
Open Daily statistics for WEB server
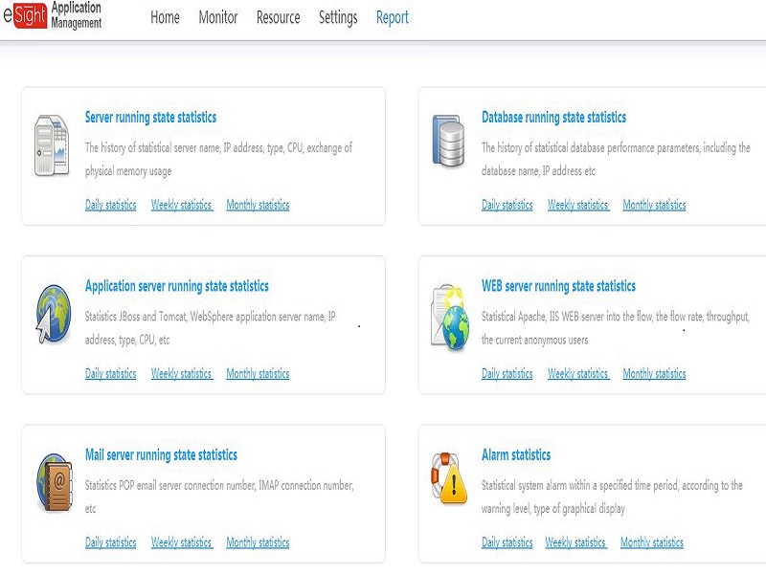(507, 374)
